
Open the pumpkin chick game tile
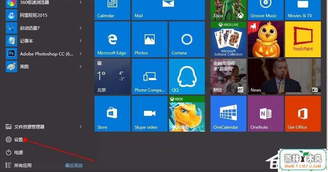point(265,39)
